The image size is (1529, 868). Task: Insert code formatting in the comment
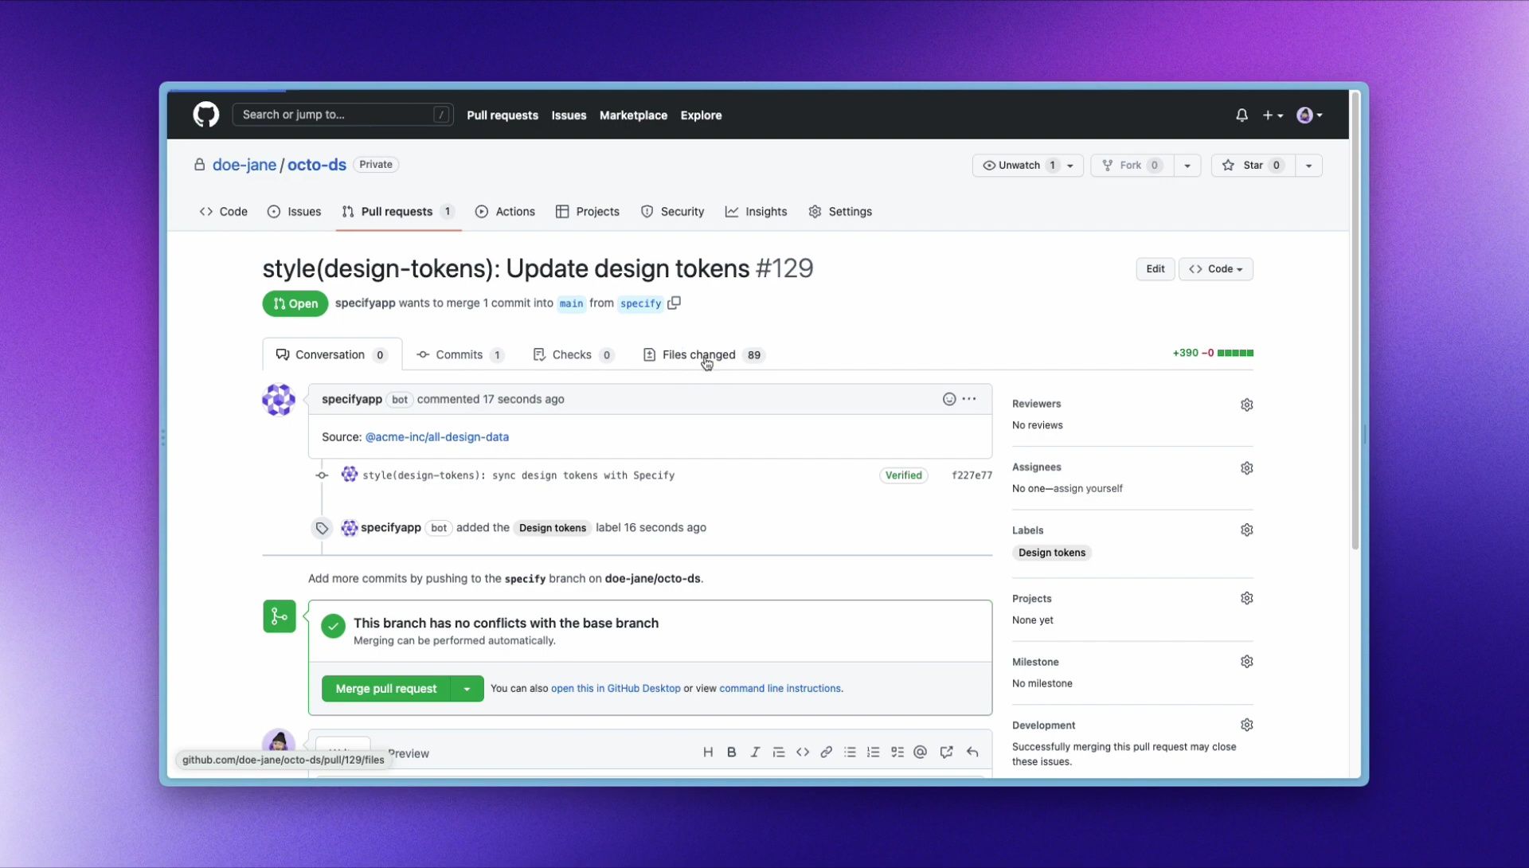point(803,753)
